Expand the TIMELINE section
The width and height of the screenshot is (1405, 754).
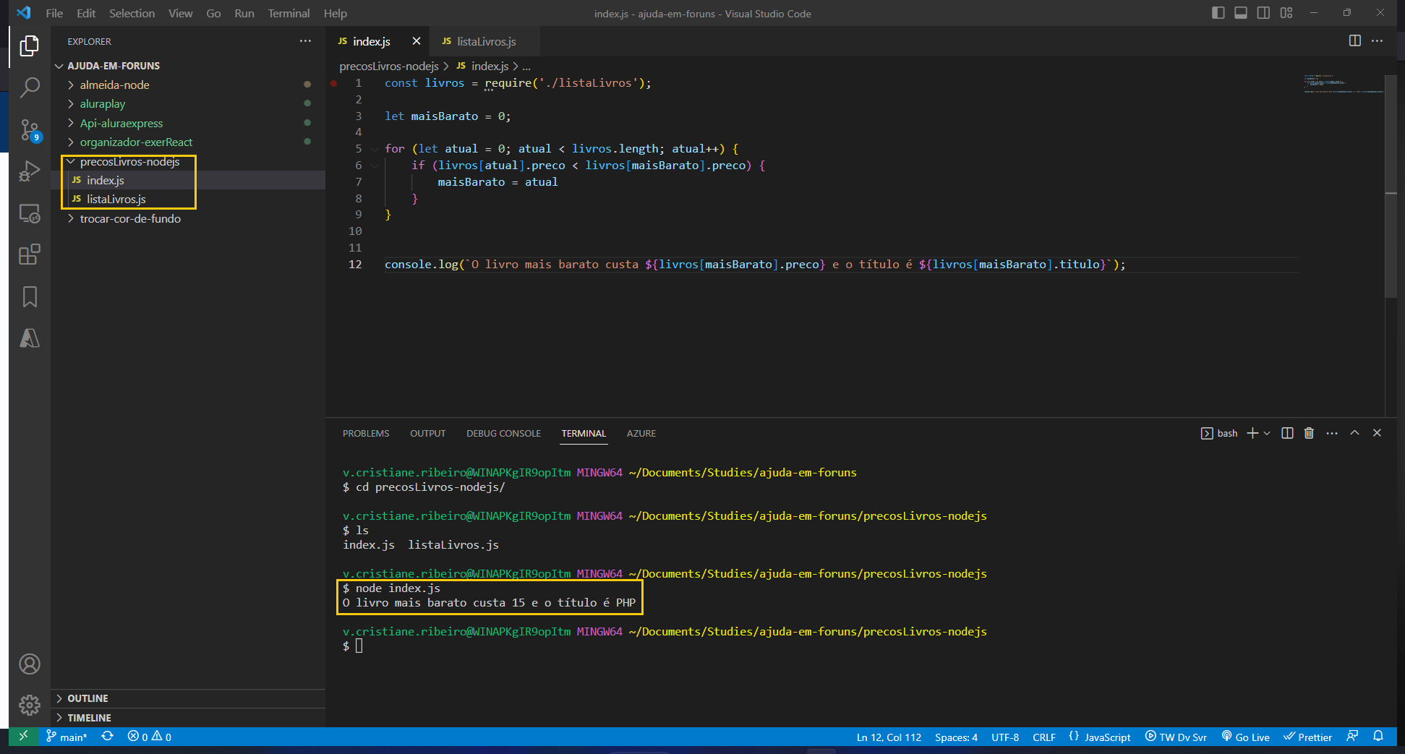tap(188, 718)
